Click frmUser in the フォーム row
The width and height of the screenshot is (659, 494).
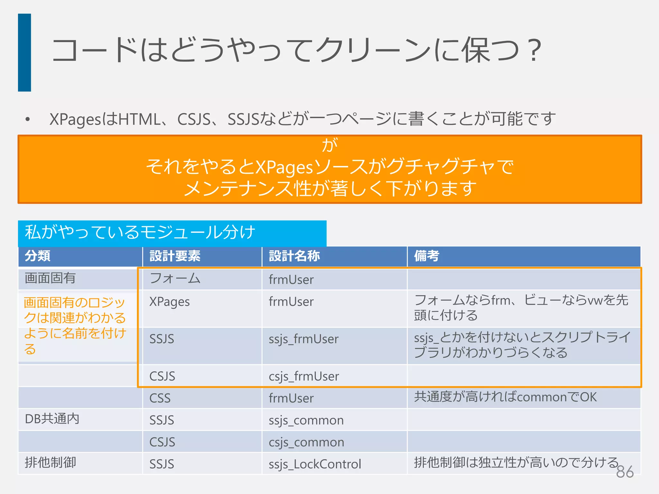pos(291,279)
